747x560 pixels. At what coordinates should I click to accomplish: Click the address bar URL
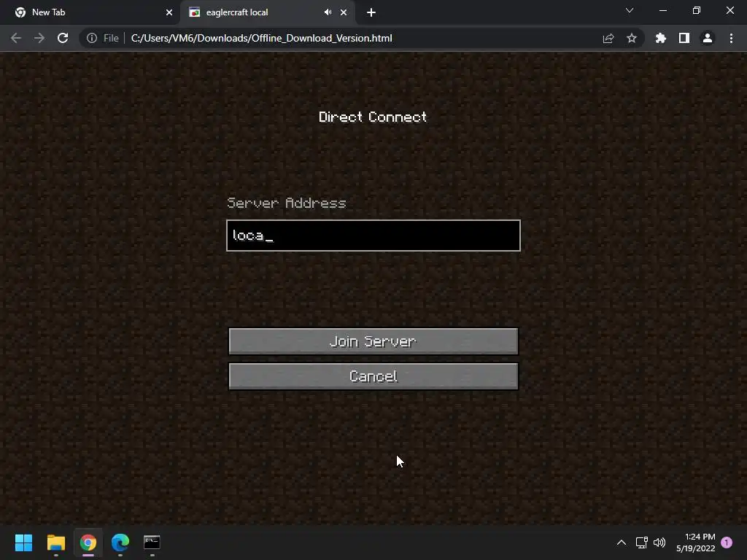click(262, 38)
